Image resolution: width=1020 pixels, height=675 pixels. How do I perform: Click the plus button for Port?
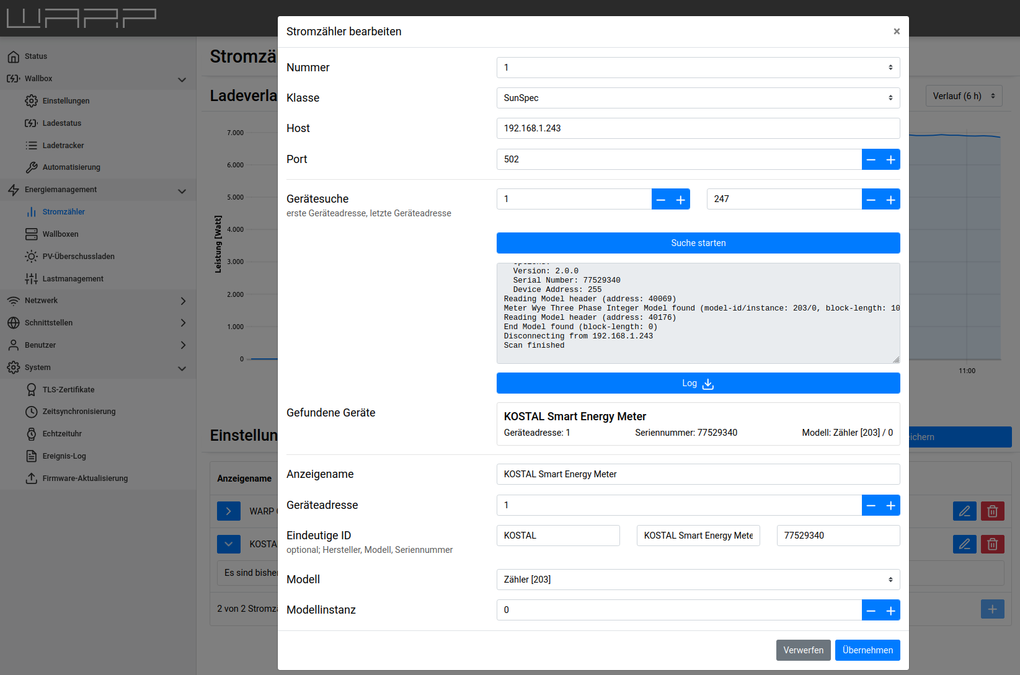pyautogui.click(x=890, y=159)
